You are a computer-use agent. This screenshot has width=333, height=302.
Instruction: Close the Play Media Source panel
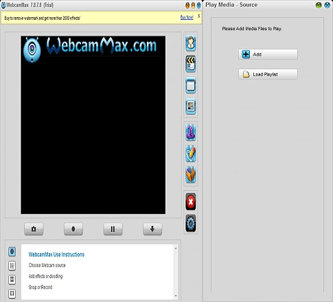pos(328,5)
